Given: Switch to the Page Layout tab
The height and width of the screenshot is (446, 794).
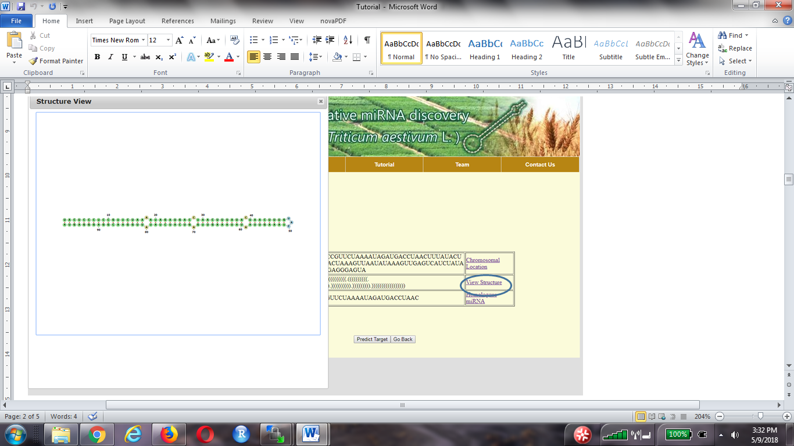Looking at the screenshot, I should pyautogui.click(x=127, y=21).
